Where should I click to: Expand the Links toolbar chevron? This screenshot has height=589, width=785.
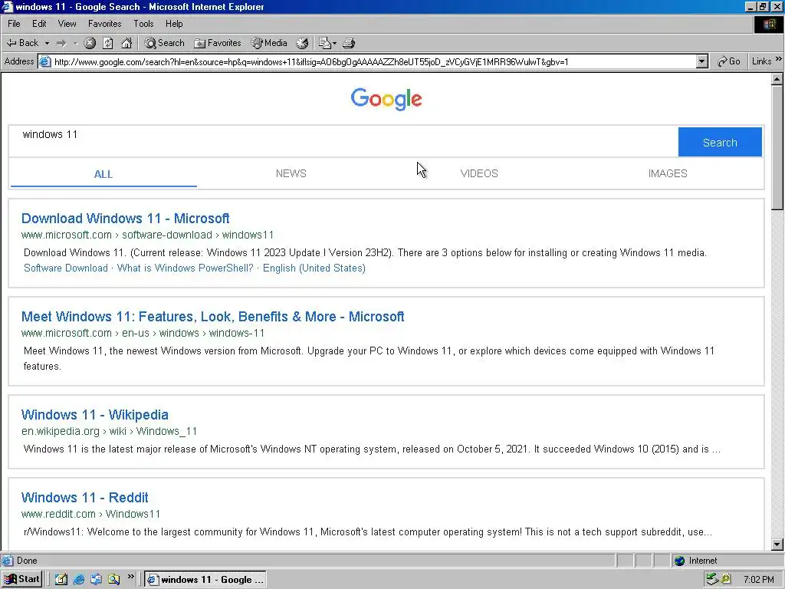pos(779,59)
